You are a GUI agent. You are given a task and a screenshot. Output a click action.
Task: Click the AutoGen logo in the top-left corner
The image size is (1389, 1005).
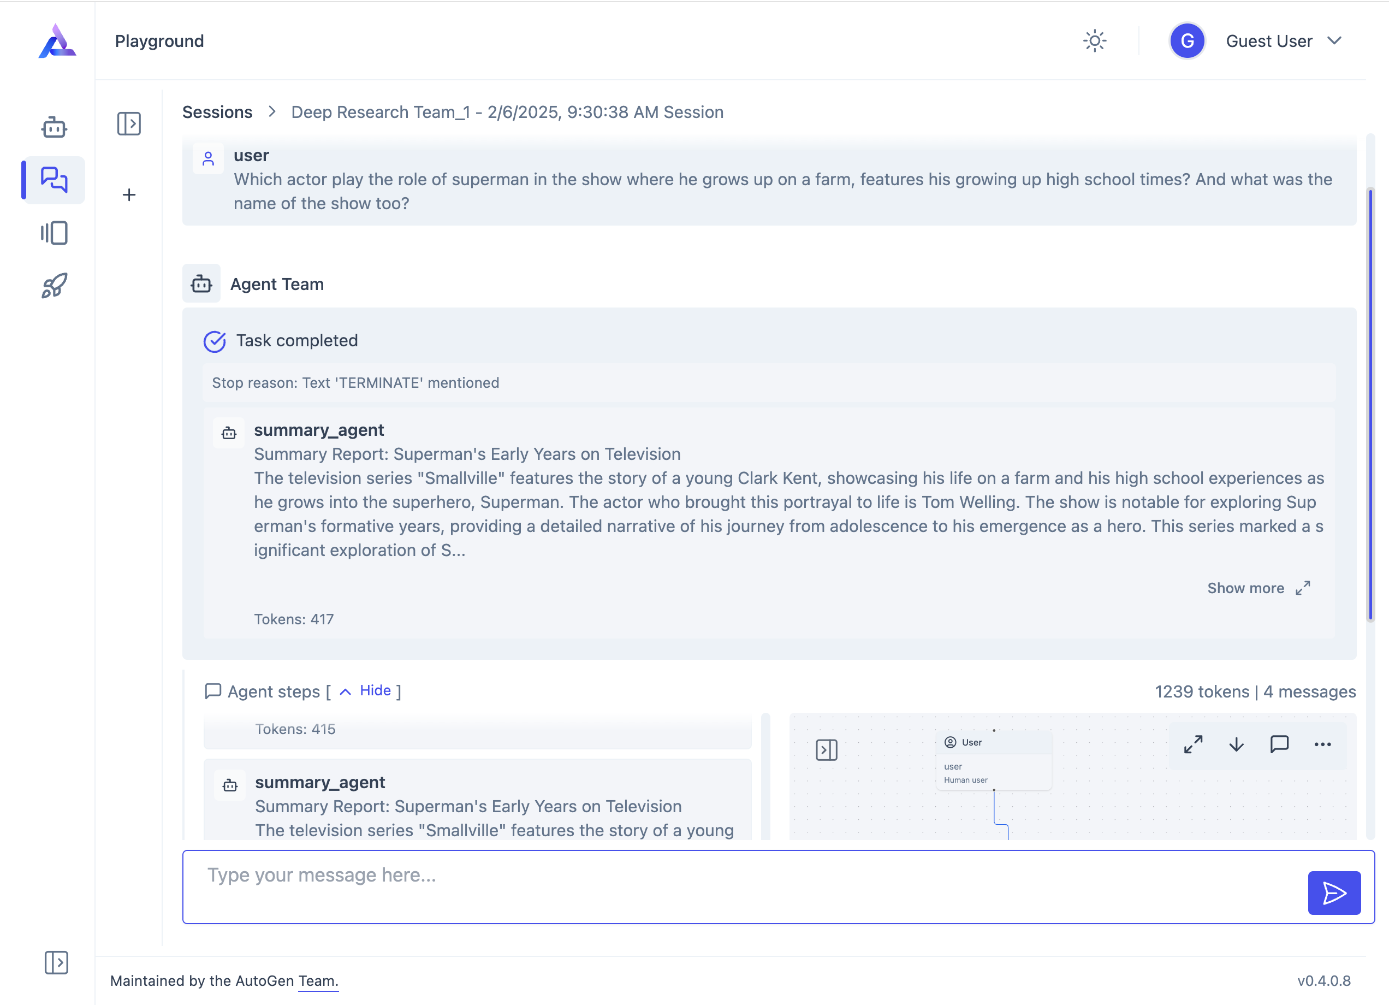57,41
